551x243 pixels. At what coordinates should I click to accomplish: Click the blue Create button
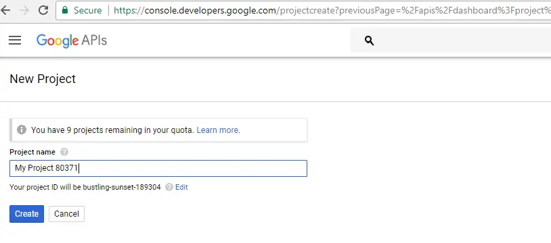pyautogui.click(x=26, y=214)
